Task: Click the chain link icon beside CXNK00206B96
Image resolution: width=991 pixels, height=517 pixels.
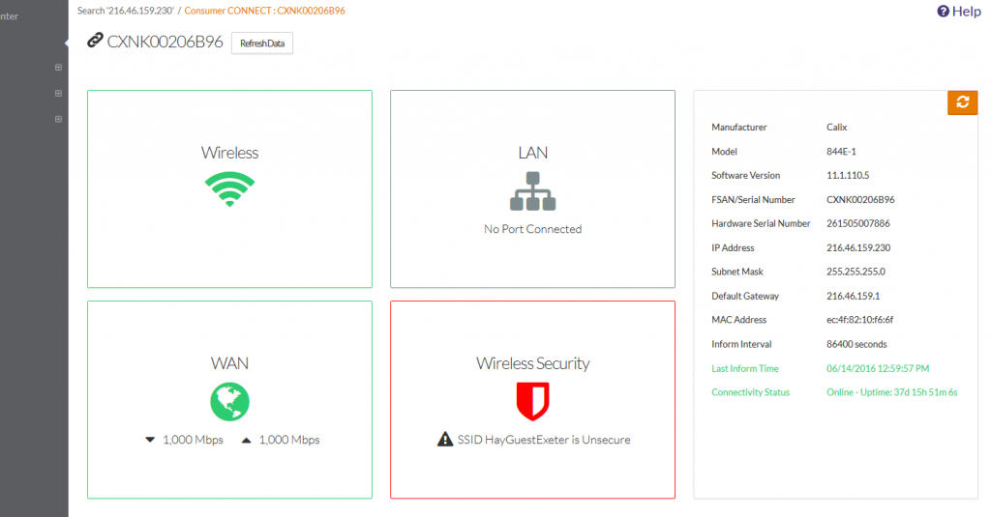Action: tap(95, 42)
